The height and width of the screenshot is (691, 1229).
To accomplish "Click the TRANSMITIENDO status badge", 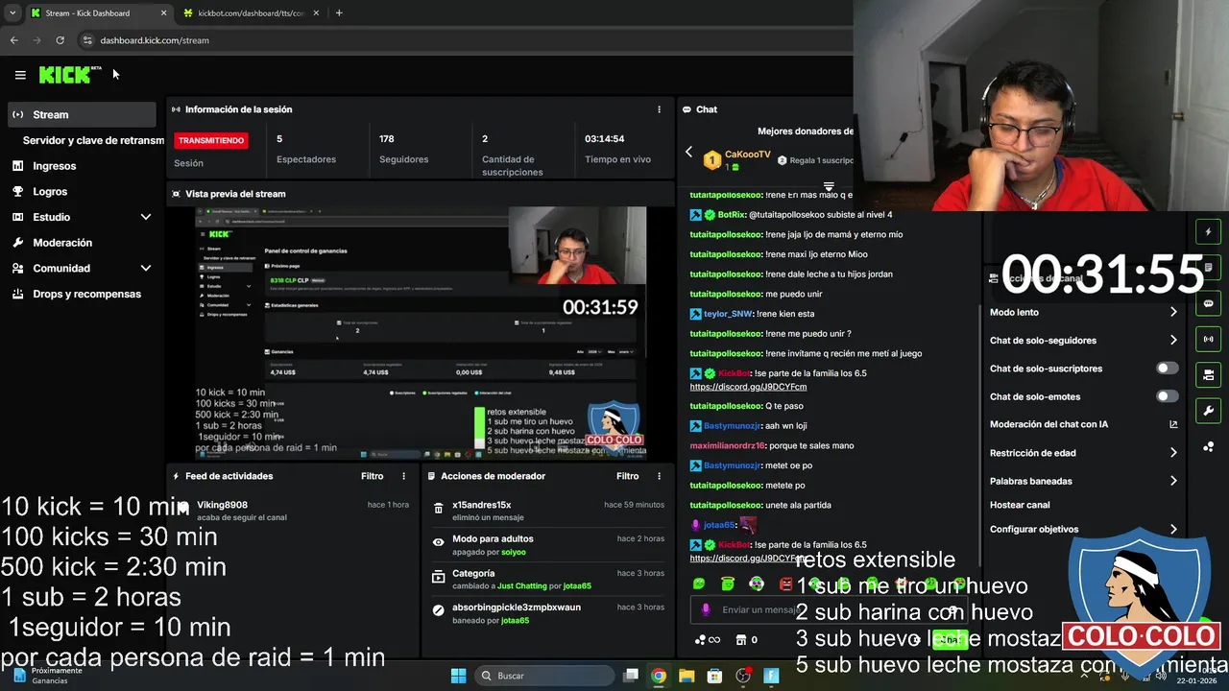I will (211, 140).
